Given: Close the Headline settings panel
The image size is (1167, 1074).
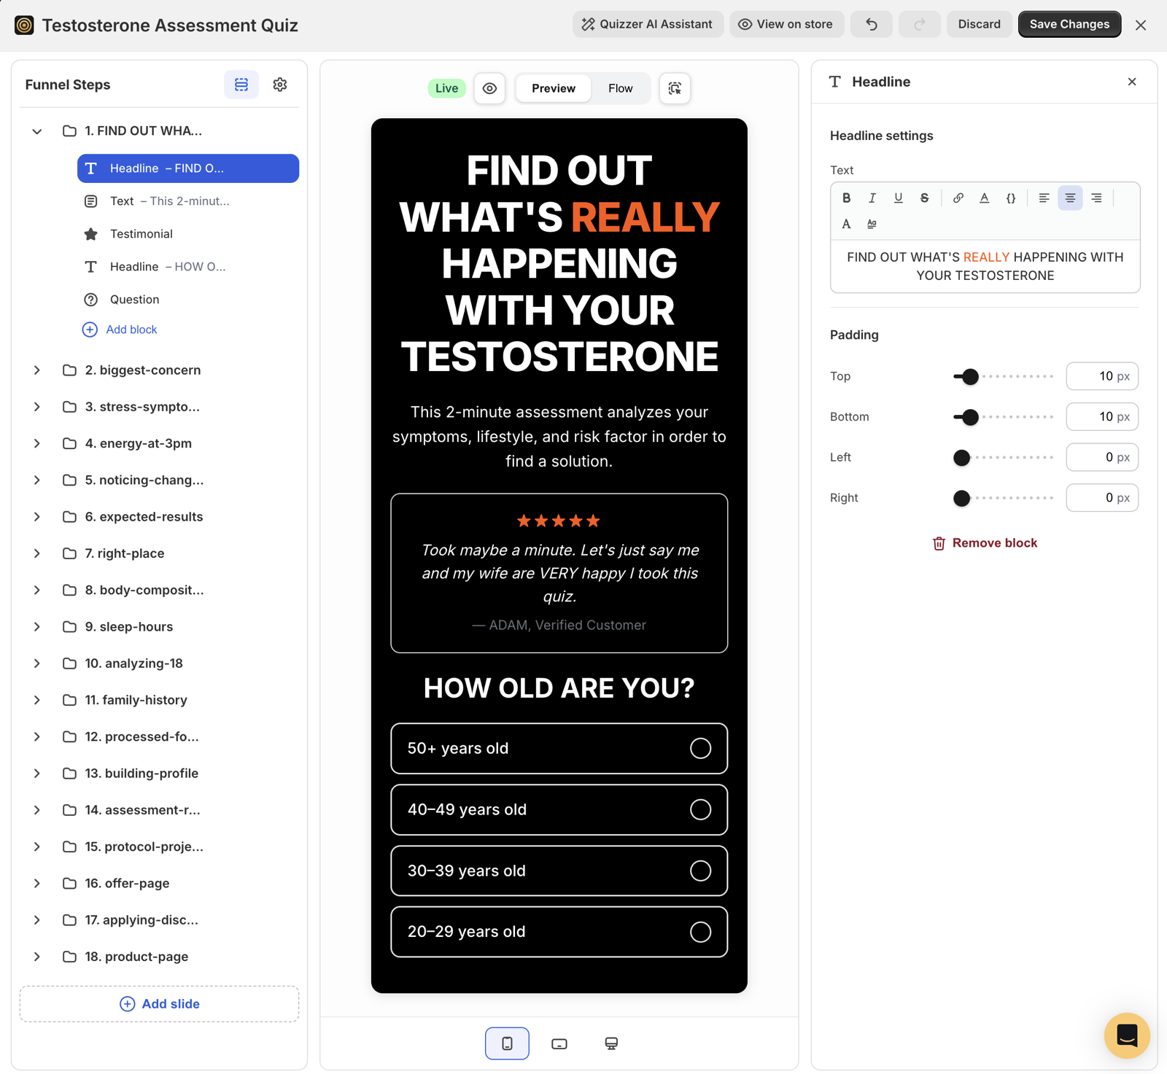Looking at the screenshot, I should pos(1132,82).
